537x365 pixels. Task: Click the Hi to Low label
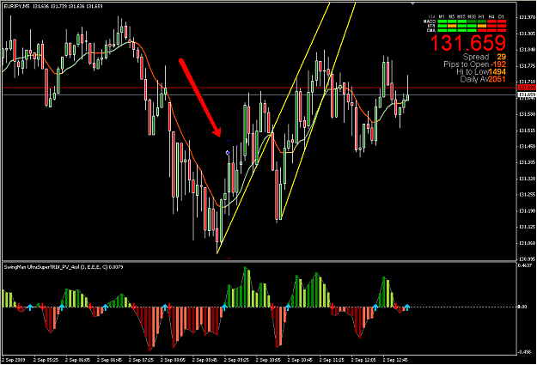click(x=473, y=72)
